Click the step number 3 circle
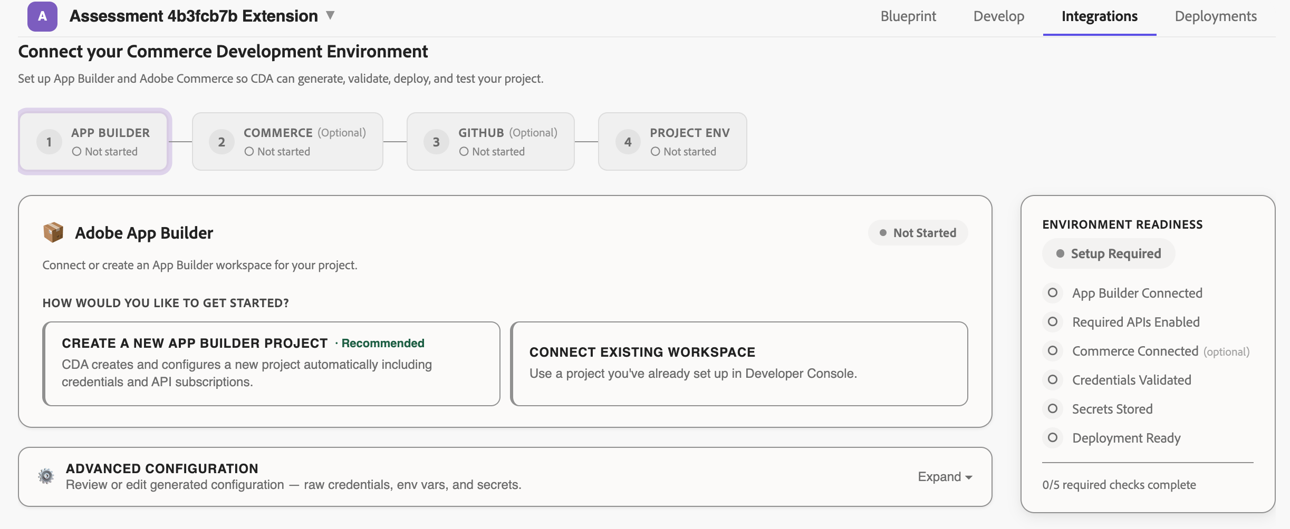Screen dimensions: 1290x529 436,142
